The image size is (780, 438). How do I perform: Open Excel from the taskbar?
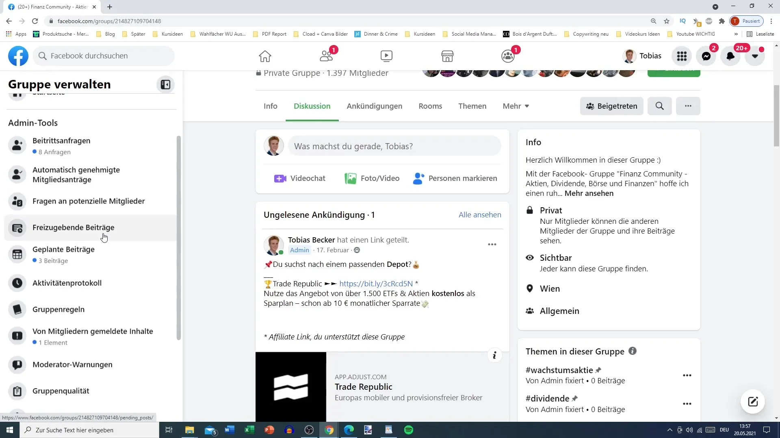click(x=249, y=430)
